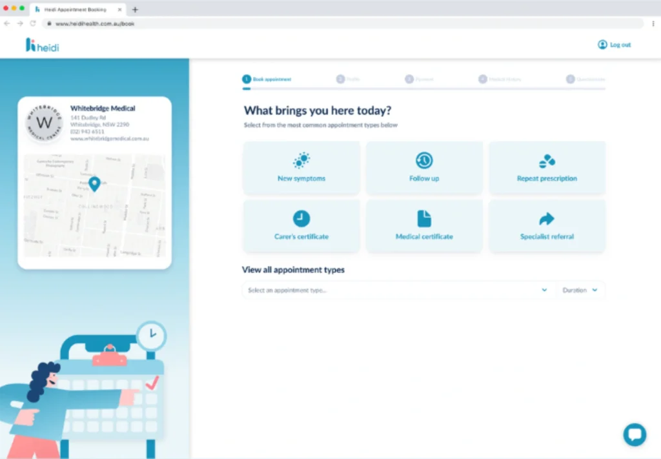Image resolution: width=661 pixels, height=459 pixels.
Task: Choose the Medical certificate label
Action: (x=424, y=236)
